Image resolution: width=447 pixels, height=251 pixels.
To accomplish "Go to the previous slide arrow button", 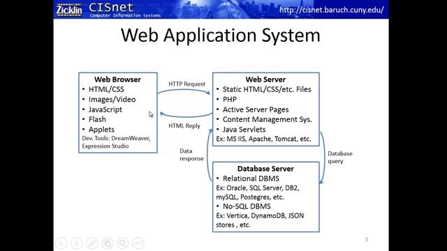I will click(x=61, y=243).
